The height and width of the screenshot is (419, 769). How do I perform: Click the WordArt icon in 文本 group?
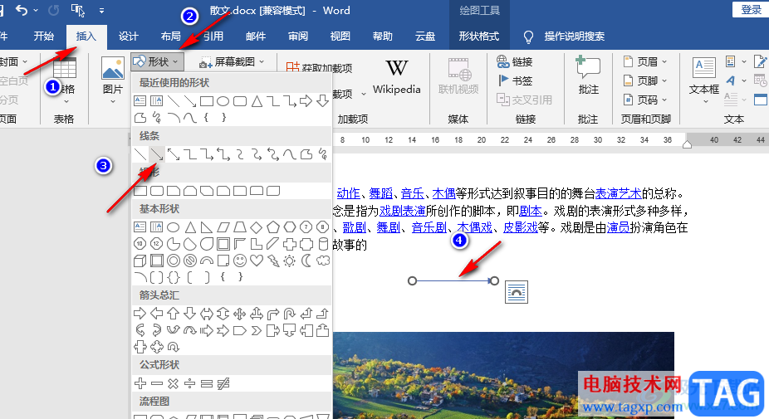(x=731, y=80)
